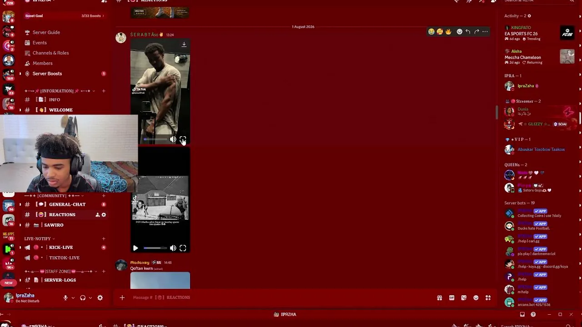The image size is (582, 327).
Task: React with the laughing emoji
Action: (x=431, y=32)
